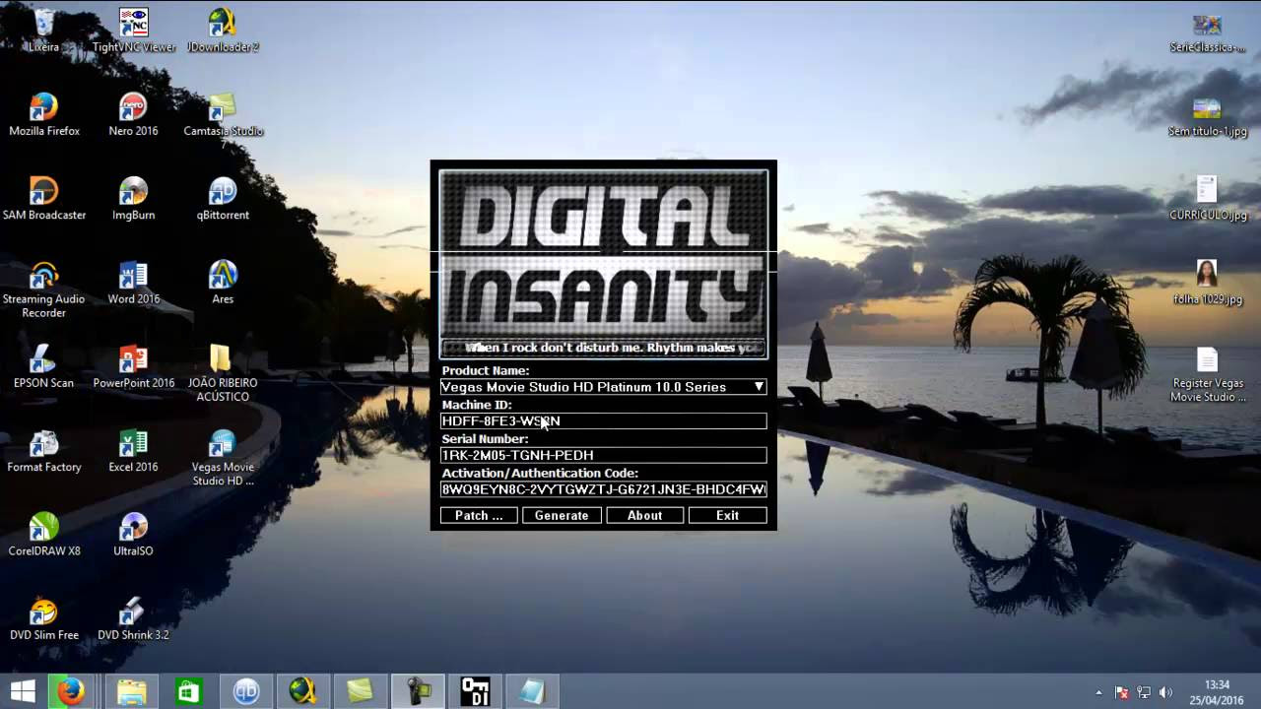Click the notepad taskbar icon
The width and height of the screenshot is (1261, 709).
[x=533, y=691]
